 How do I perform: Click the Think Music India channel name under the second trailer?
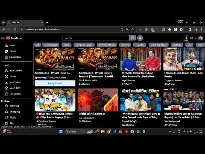tap(88, 80)
